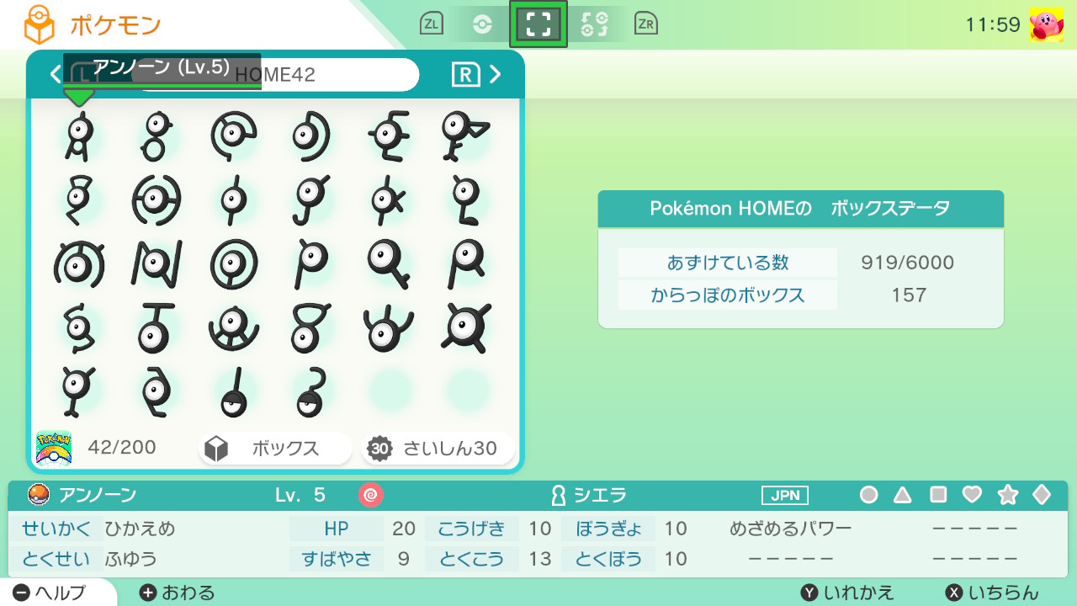Select the Unown G in the box
The width and height of the screenshot is (1077, 606).
pos(81,201)
